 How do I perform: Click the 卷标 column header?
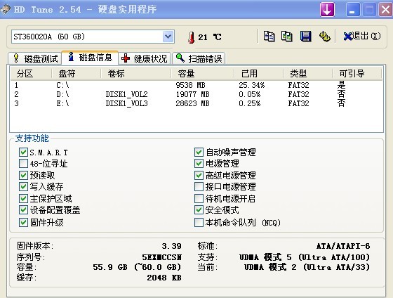click(x=136, y=74)
